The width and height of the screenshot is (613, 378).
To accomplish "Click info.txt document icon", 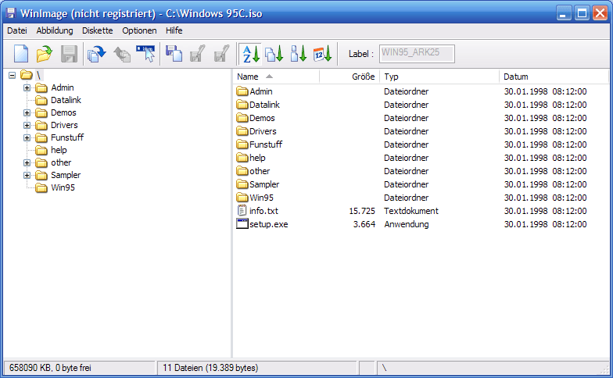I will pyautogui.click(x=242, y=211).
